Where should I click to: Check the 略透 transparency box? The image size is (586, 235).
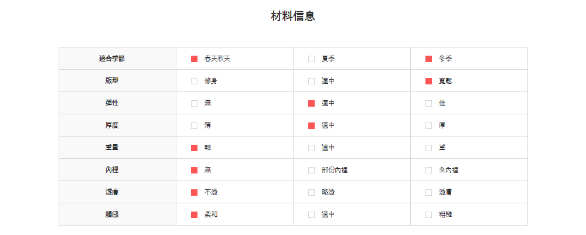click(x=311, y=192)
